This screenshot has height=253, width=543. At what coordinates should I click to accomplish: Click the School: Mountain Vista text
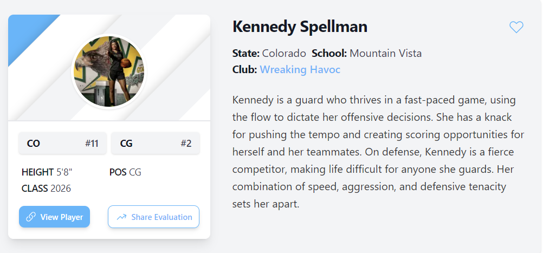367,53
